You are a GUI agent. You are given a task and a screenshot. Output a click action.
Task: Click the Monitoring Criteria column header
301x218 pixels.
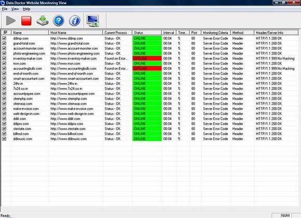coord(216,33)
